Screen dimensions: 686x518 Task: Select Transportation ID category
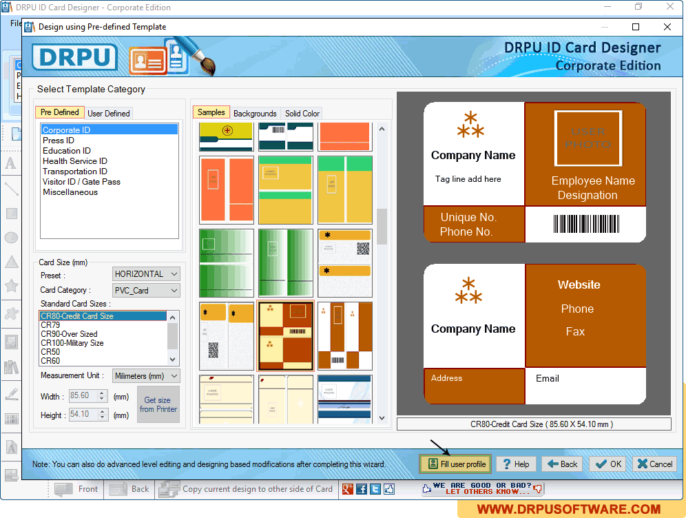110,172
